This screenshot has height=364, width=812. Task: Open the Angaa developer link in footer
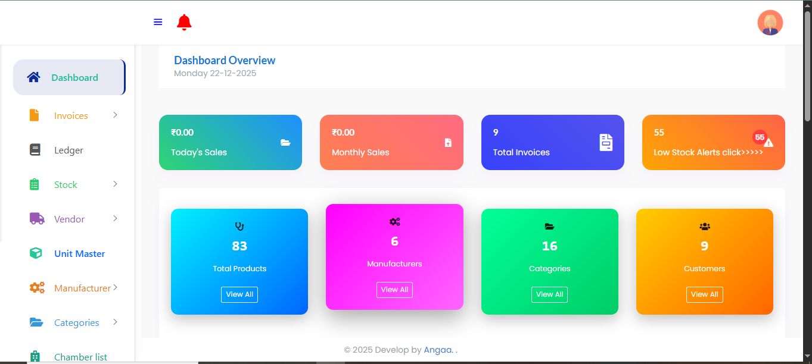(x=438, y=350)
